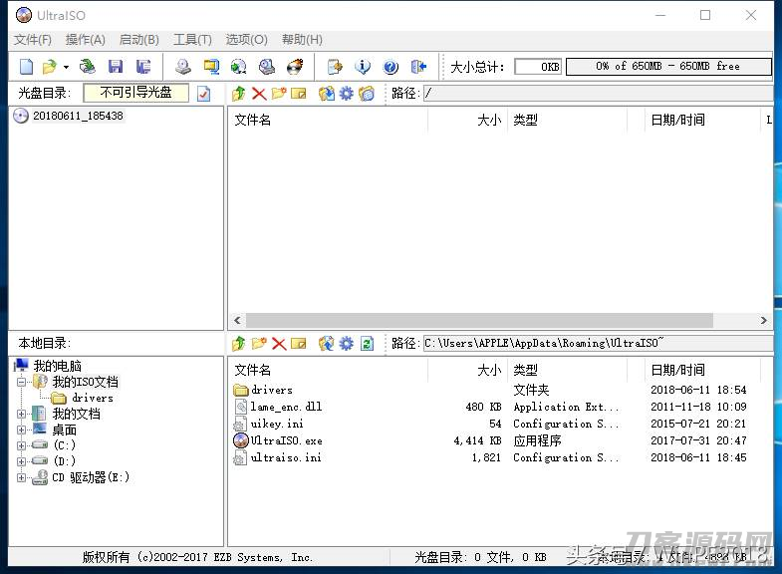Expand the 我的文档 tree node
Image resolution: width=782 pixels, height=574 pixels.
[x=22, y=414]
